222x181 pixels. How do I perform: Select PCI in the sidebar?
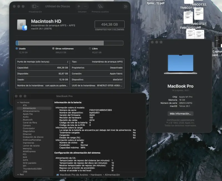click(24, 154)
